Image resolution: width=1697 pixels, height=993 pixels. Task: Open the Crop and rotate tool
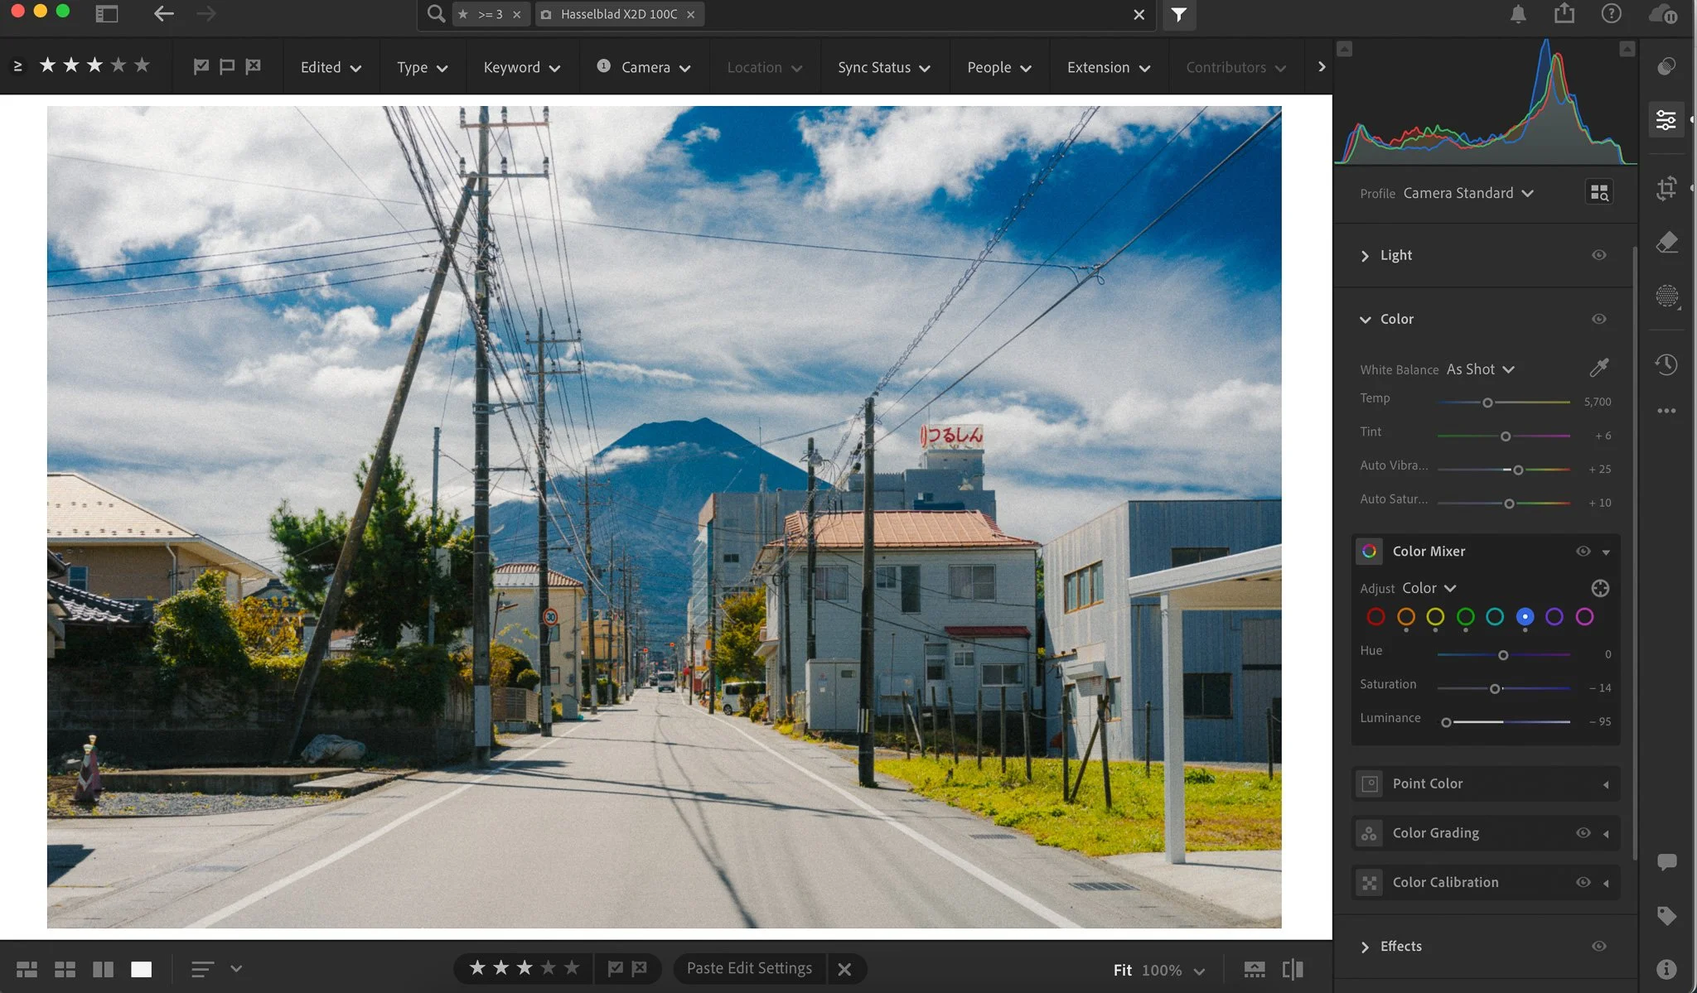pyautogui.click(x=1666, y=189)
